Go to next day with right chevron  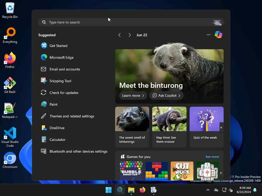point(130,35)
